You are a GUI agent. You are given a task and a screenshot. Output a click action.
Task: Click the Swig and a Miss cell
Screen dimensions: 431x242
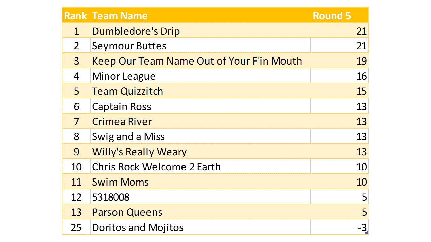pos(128,137)
